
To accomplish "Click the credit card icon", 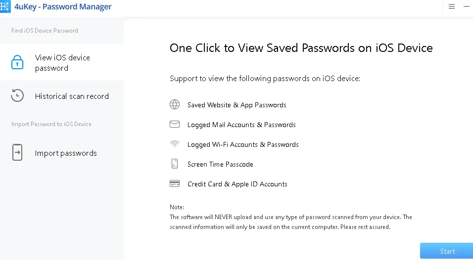I will [175, 184].
